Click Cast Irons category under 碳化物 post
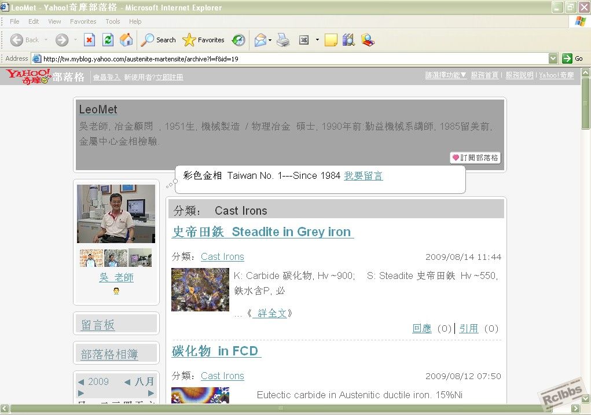This screenshot has height=415, width=591. (x=222, y=376)
